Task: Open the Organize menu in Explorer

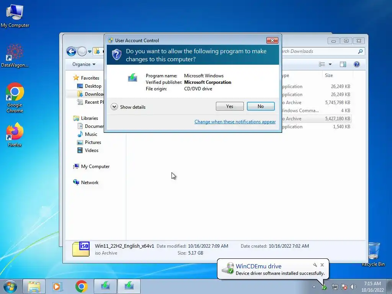Action: point(84,64)
